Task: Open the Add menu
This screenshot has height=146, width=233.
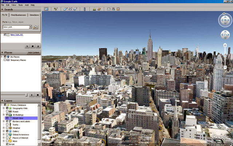Action: [27, 5]
